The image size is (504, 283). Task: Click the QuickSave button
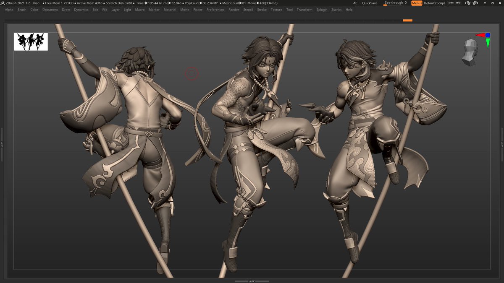pyautogui.click(x=370, y=3)
